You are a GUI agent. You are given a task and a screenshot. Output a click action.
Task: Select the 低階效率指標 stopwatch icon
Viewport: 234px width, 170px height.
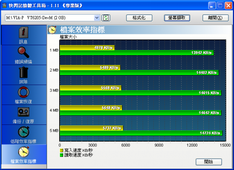click(23, 132)
